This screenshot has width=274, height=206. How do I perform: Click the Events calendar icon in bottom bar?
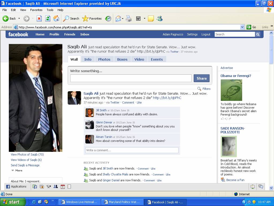click(63, 187)
